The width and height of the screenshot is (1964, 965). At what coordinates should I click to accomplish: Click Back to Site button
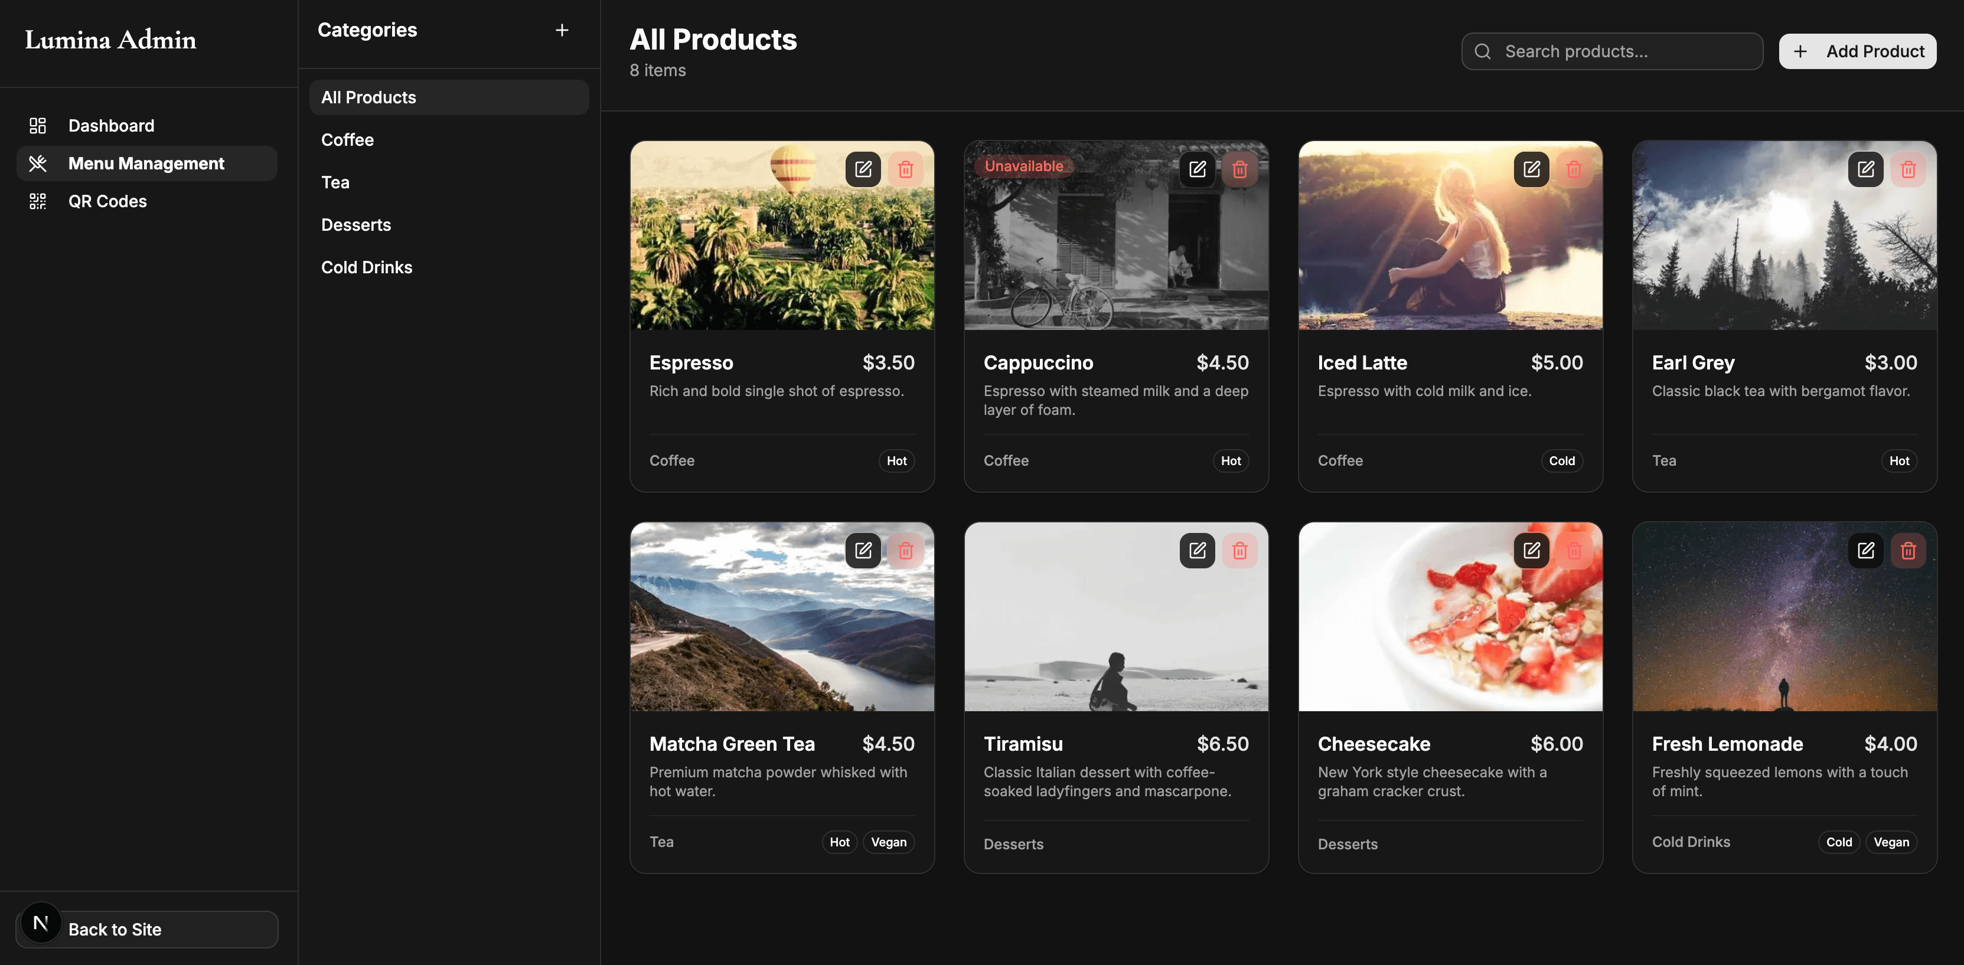tap(146, 929)
